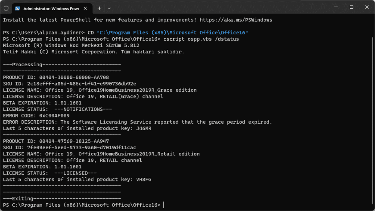Minimize the terminal window
The height and width of the screenshot is (211, 375).
(x=335, y=7)
